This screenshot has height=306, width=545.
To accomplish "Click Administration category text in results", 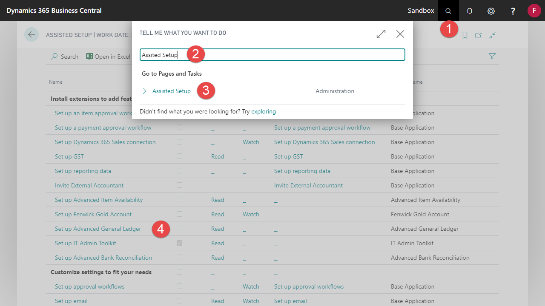I will click(335, 91).
